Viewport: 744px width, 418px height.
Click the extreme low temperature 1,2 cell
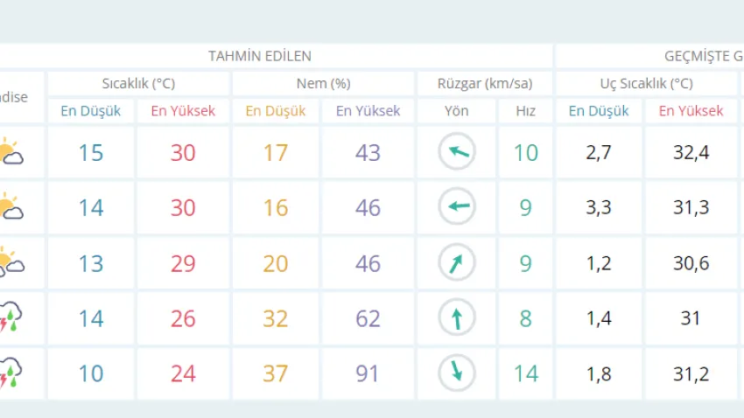click(599, 263)
